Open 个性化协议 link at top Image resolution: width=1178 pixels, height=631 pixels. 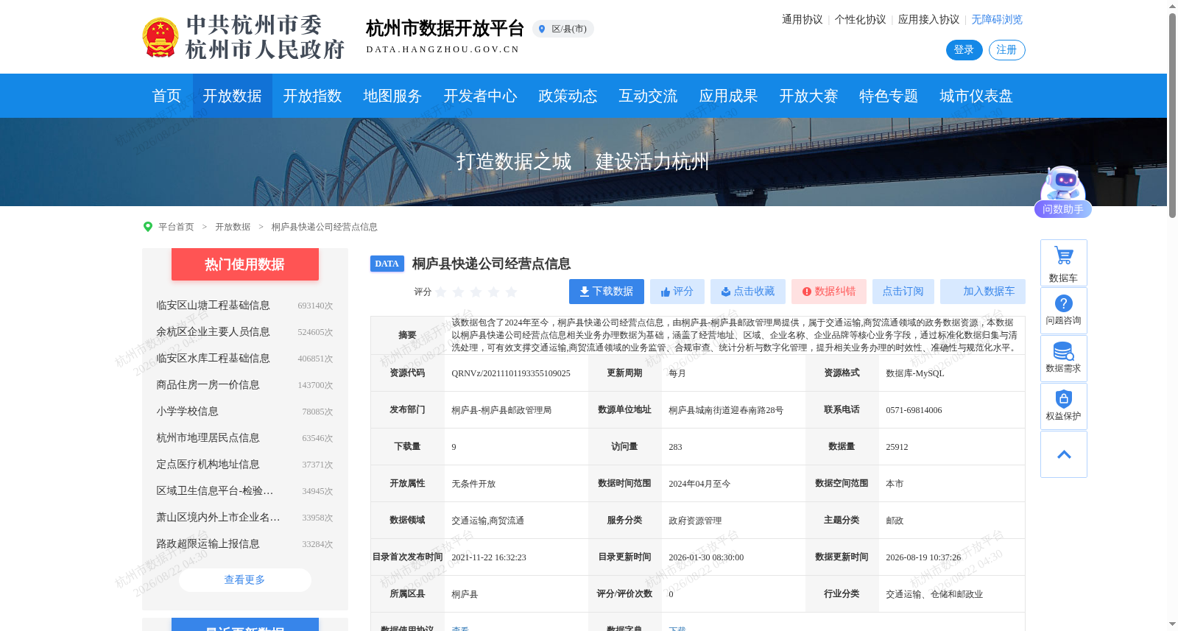point(860,19)
